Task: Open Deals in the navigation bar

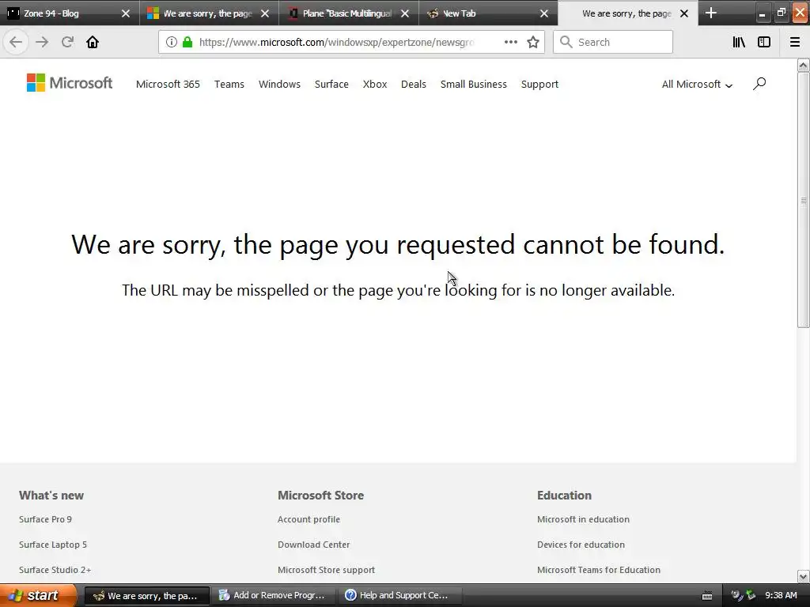Action: (414, 84)
